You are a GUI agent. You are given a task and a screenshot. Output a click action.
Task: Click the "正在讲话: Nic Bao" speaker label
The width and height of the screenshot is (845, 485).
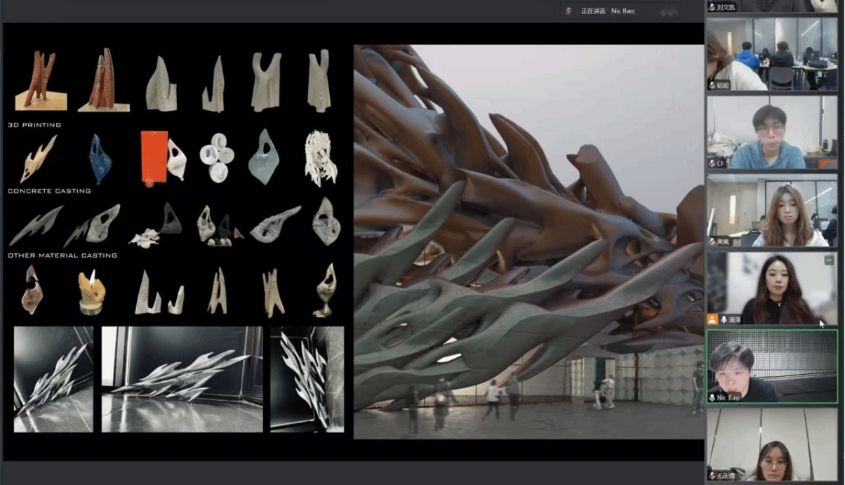(608, 11)
